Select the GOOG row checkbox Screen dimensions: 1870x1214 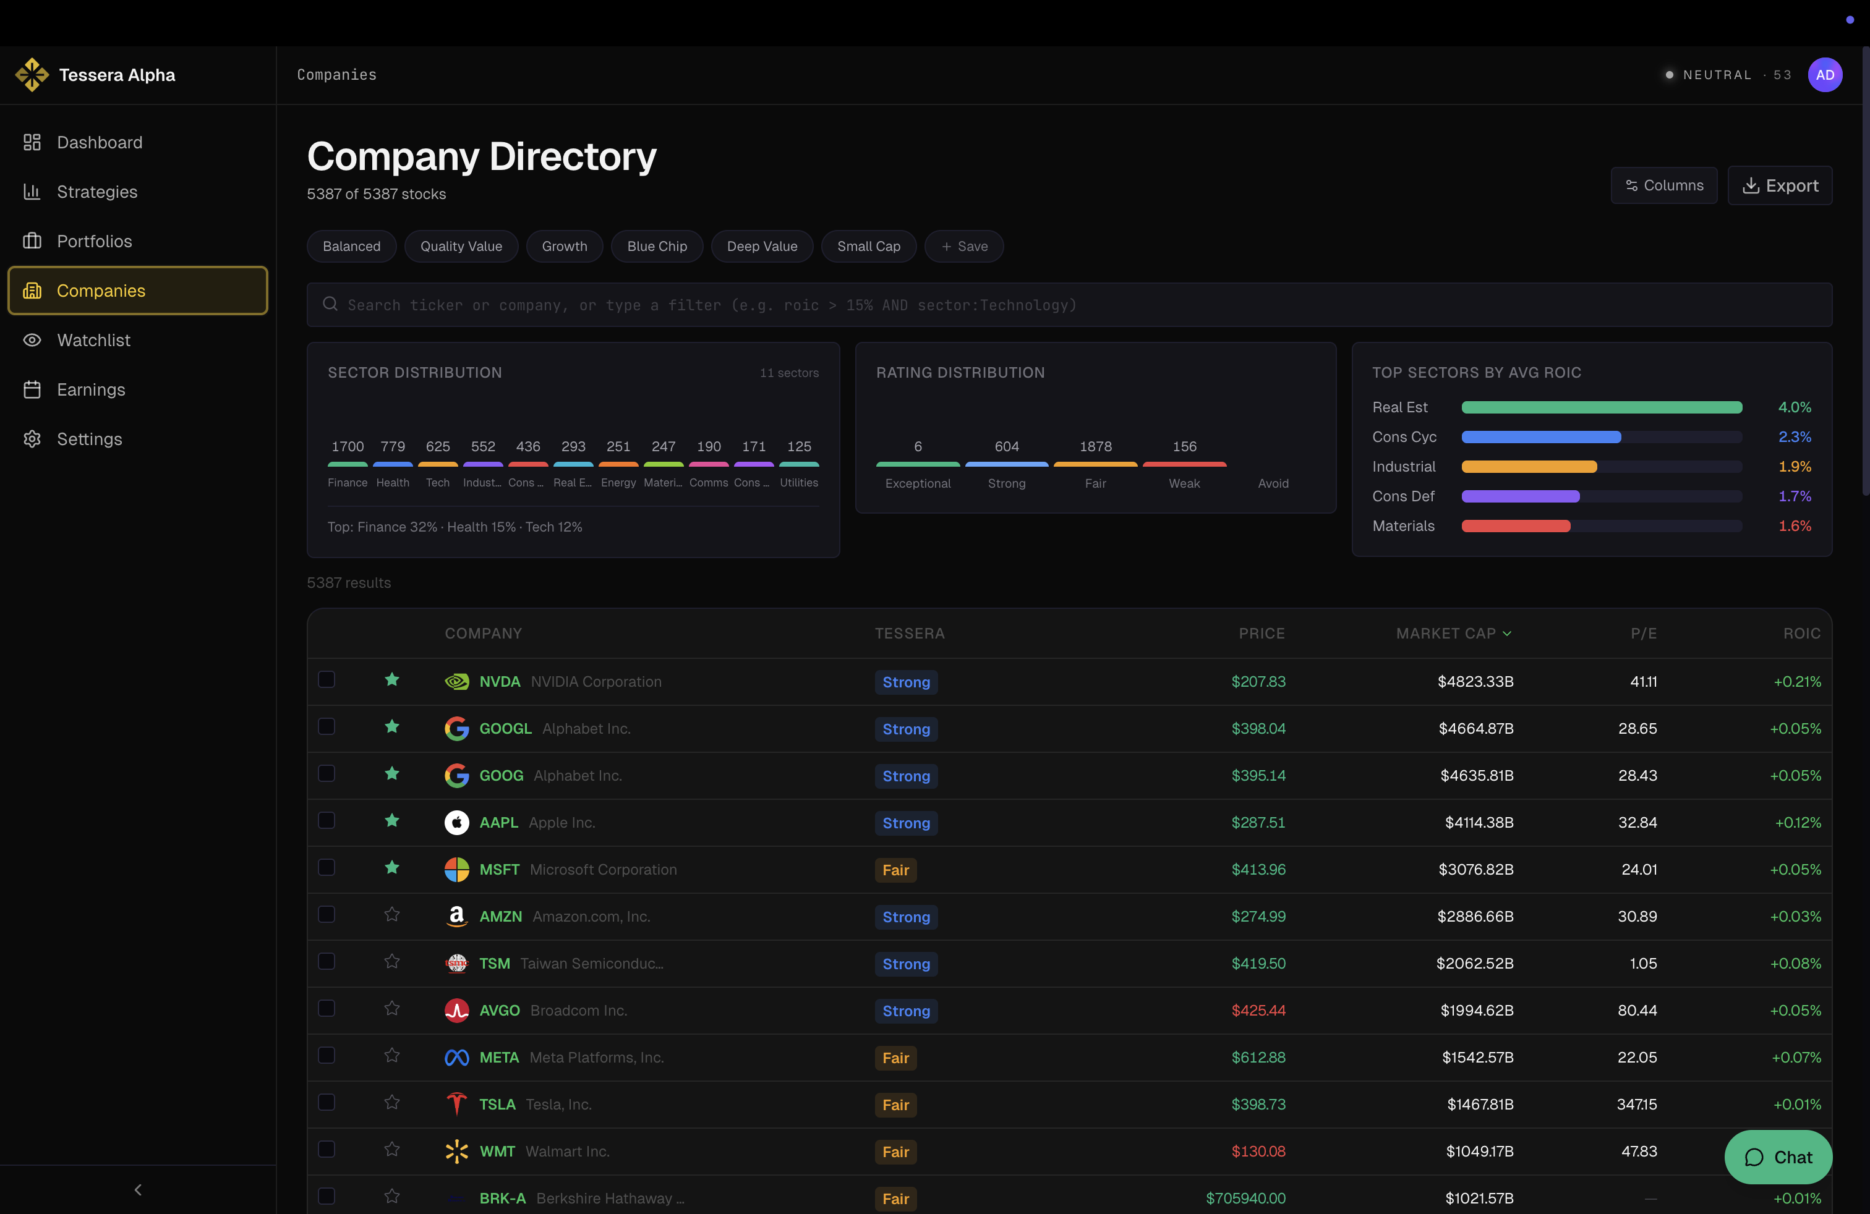click(x=326, y=773)
